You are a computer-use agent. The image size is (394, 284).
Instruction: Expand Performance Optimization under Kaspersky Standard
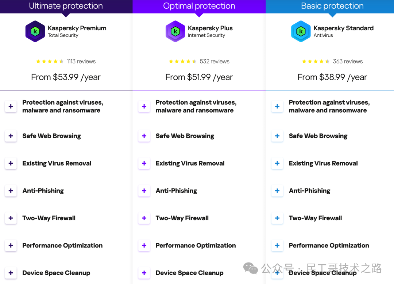click(277, 245)
